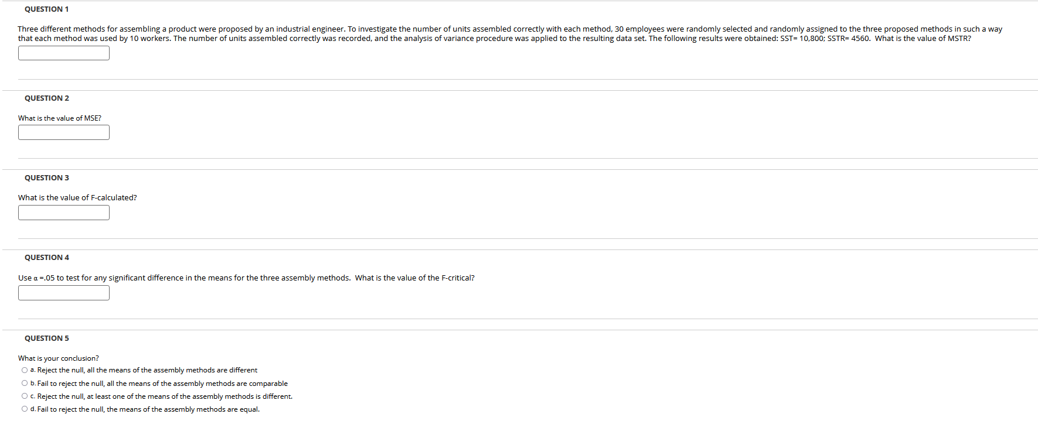Click the 'Use α =.05 to test' question text
This screenshot has height=431, width=1038.
[246, 278]
